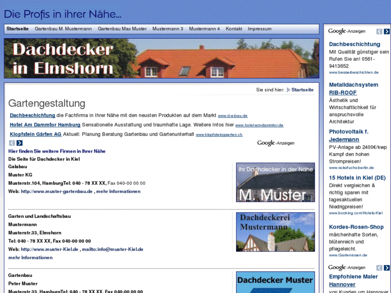Click 'Hier finden Sie weitere Firmen' link

pos(57,151)
